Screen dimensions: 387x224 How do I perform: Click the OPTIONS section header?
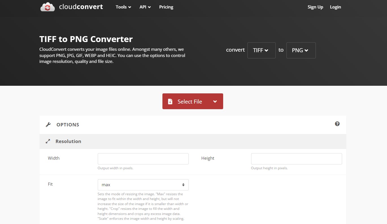[68, 124]
